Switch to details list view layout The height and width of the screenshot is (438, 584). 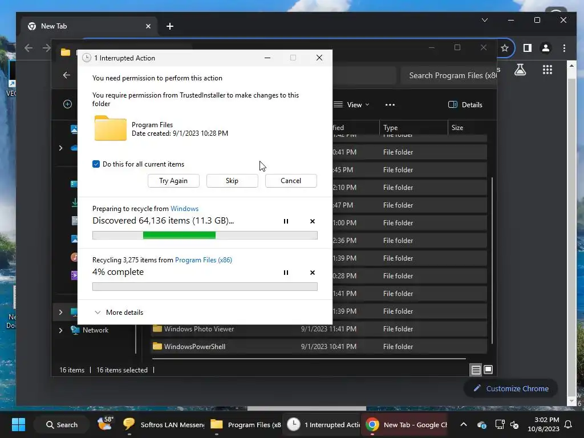point(476,370)
